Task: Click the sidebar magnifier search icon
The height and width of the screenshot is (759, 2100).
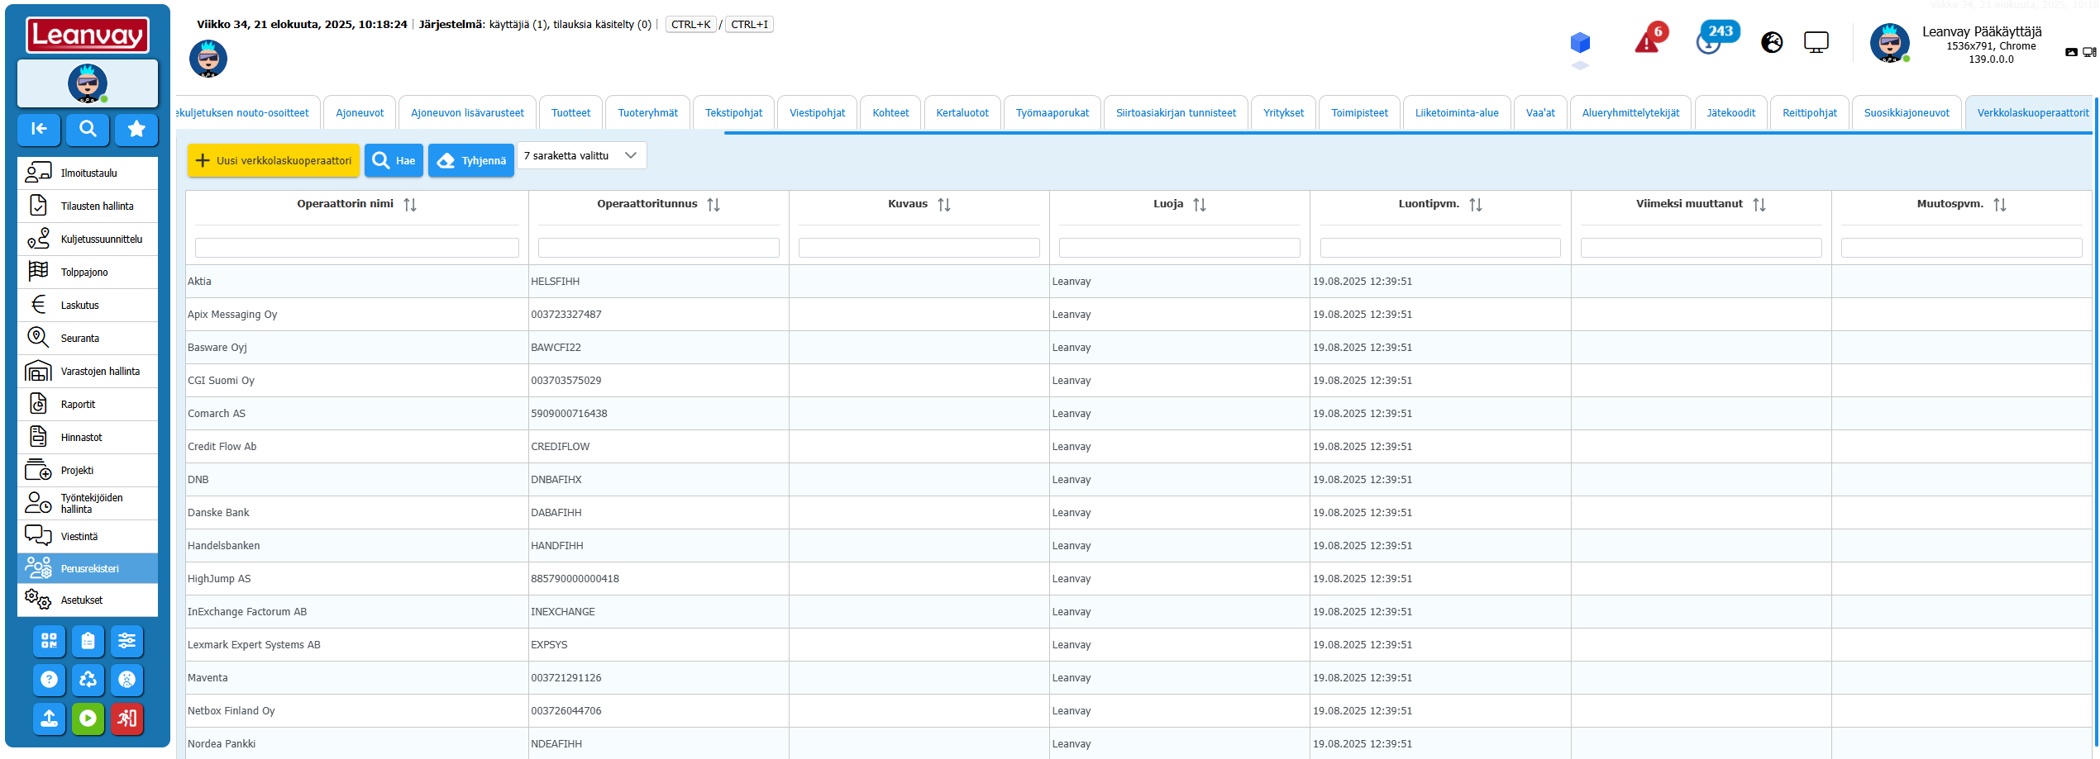Action: point(88,129)
